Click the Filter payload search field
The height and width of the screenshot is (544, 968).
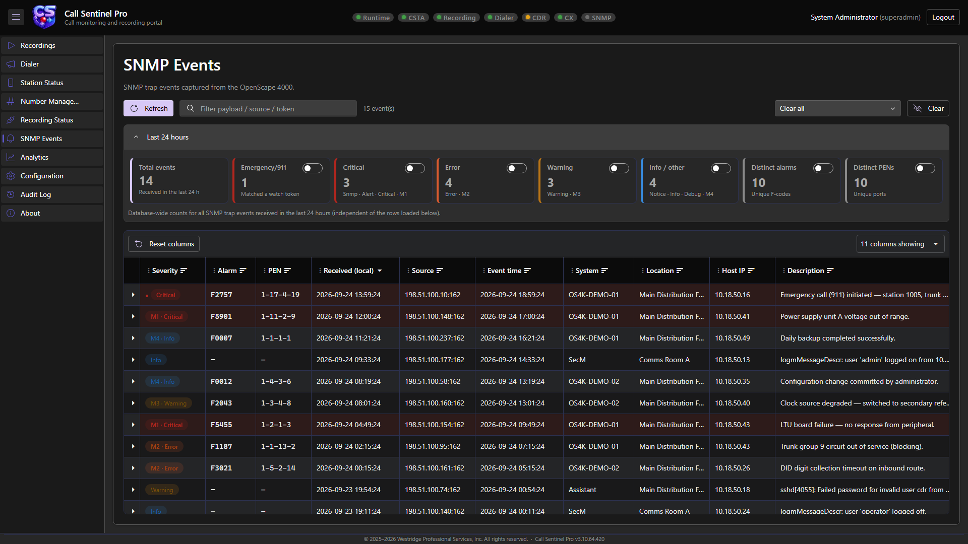point(268,108)
